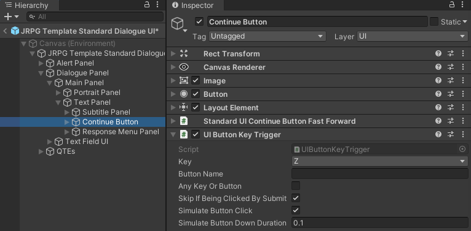Screen dimensions: 471x231
Task: Open the create object plus menu
Action: [12, 17]
